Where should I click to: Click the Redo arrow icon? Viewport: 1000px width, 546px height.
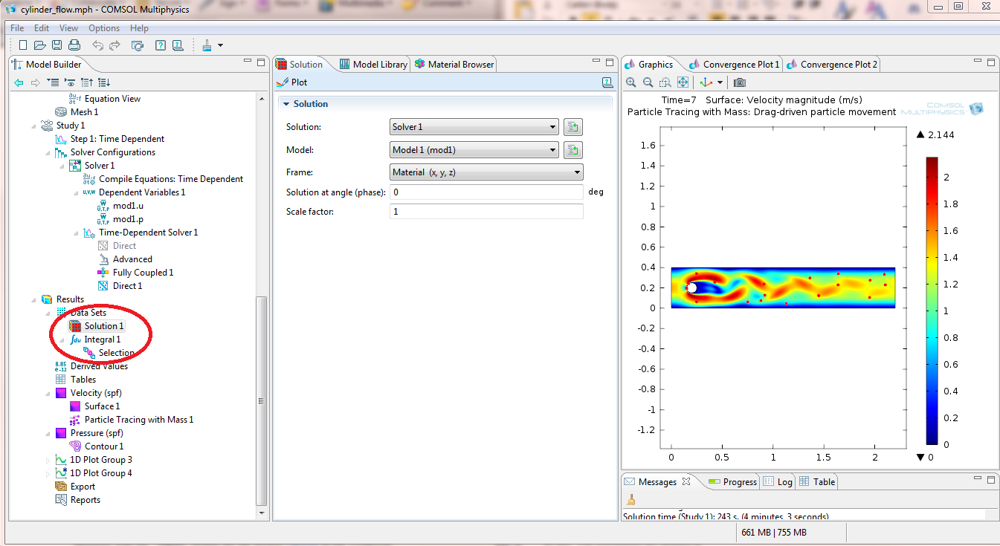click(114, 45)
